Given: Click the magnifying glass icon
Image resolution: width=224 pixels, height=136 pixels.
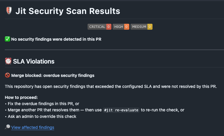Looking at the screenshot, I should (7, 127).
